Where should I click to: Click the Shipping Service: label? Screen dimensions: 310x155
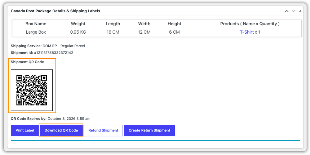[26, 46]
